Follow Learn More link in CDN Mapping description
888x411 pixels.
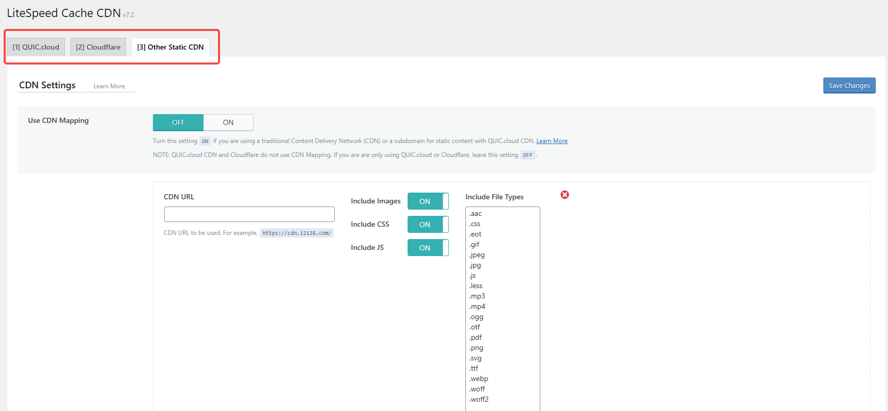552,141
